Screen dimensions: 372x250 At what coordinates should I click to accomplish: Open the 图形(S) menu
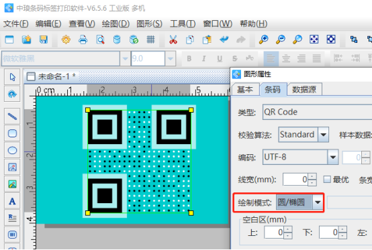click(x=149, y=24)
